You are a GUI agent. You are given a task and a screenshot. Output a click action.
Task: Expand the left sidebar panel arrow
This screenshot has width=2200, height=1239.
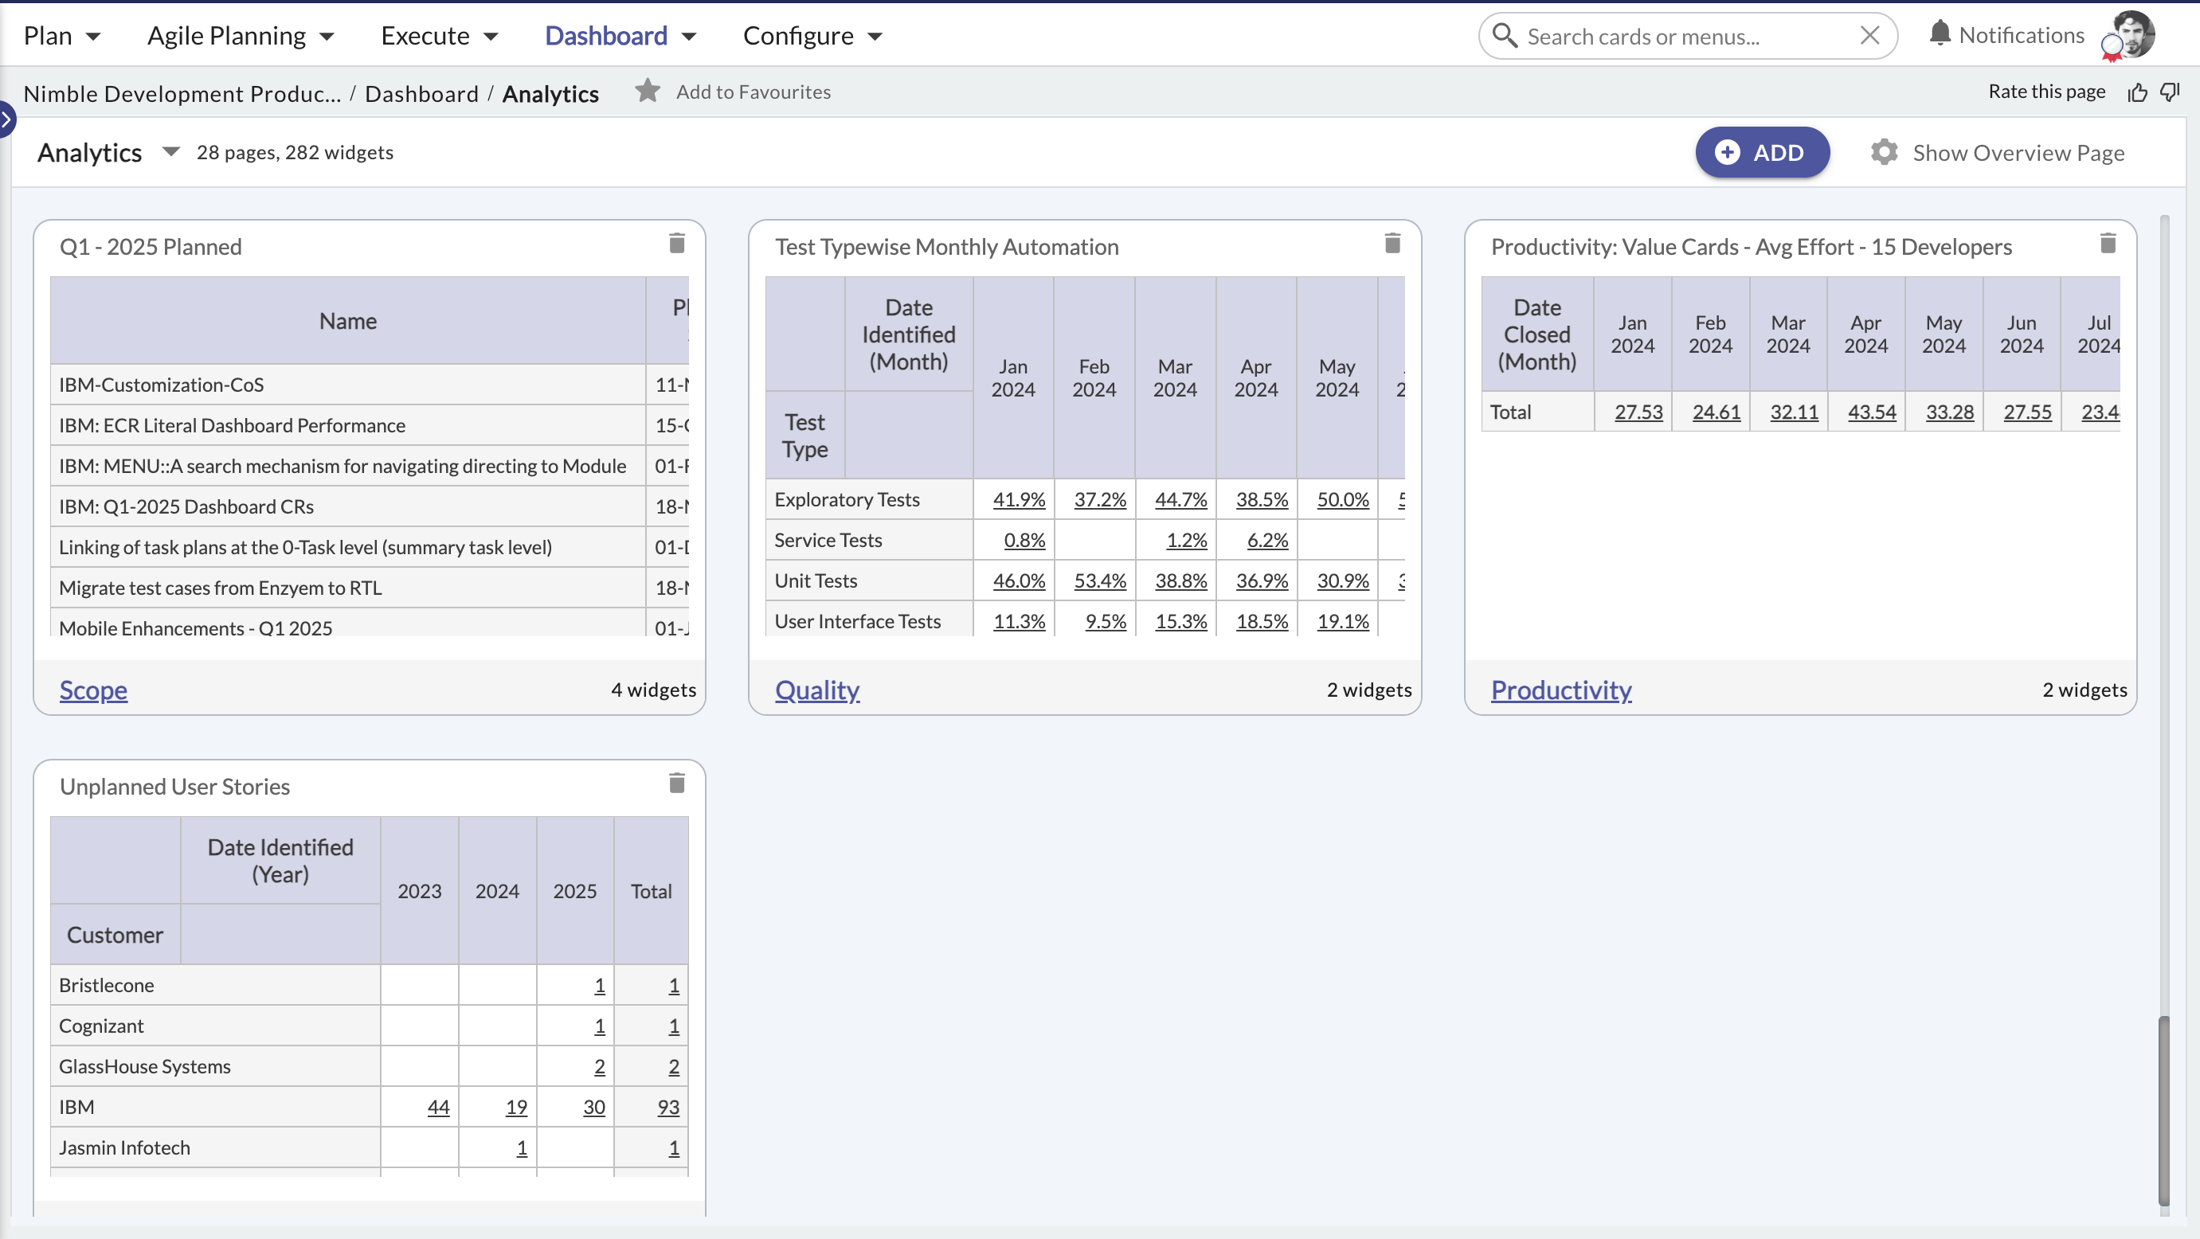[x=6, y=119]
